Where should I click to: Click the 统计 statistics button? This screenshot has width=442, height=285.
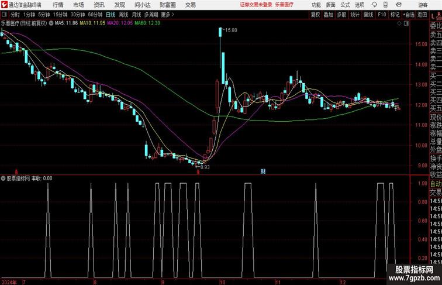(355, 15)
